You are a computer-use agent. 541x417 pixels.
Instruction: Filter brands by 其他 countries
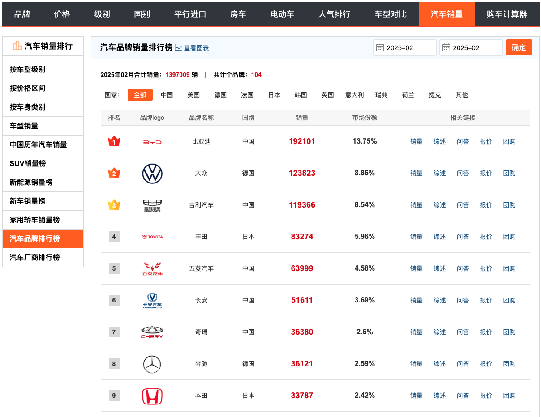point(462,95)
